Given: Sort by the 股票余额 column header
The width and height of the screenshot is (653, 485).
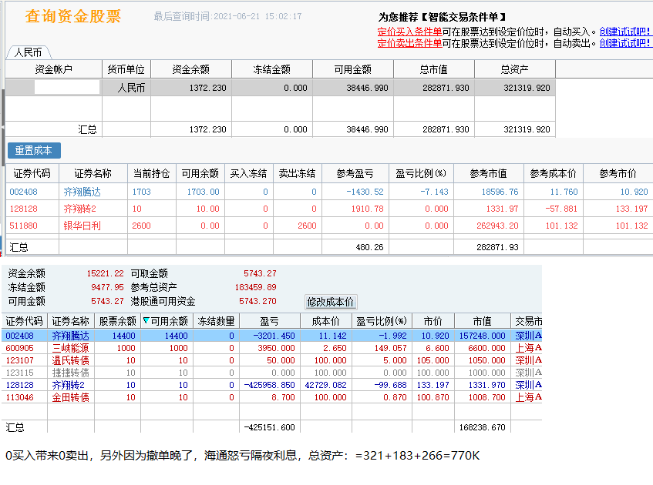Looking at the screenshot, I should (117, 321).
